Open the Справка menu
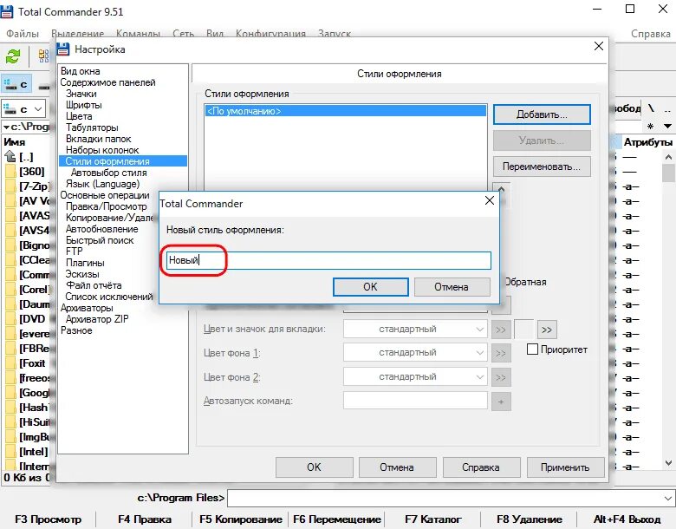The height and width of the screenshot is (529, 676). 651,34
